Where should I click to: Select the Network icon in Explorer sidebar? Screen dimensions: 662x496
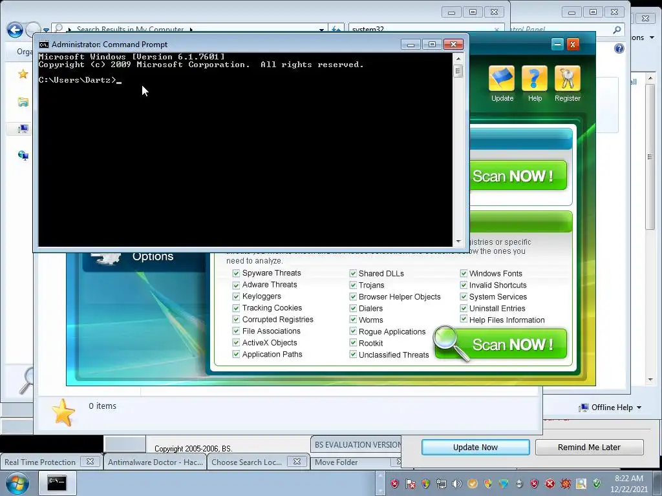click(23, 156)
